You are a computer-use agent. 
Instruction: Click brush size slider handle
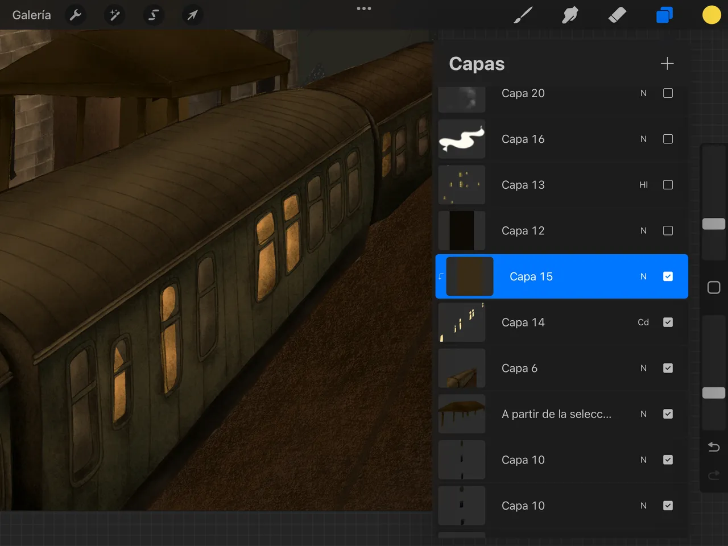point(714,224)
